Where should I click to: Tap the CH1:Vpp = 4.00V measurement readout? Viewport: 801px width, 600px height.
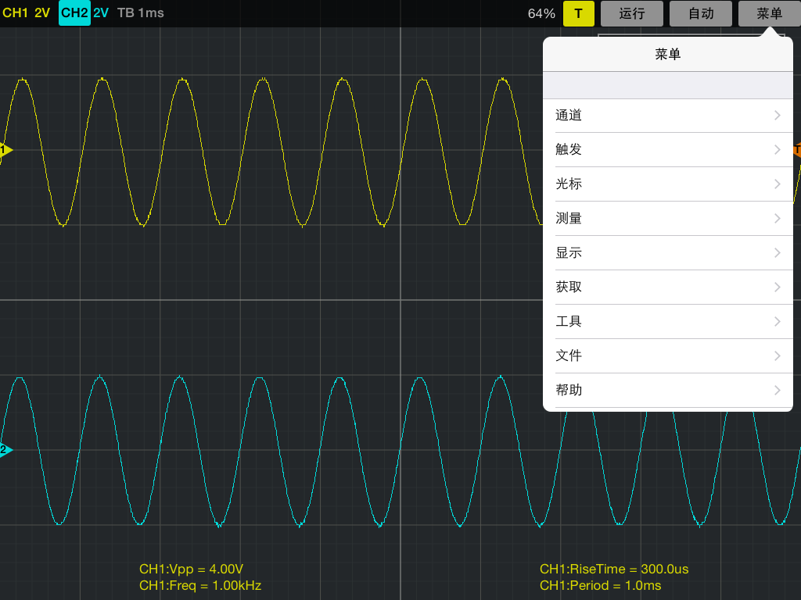coord(191,570)
